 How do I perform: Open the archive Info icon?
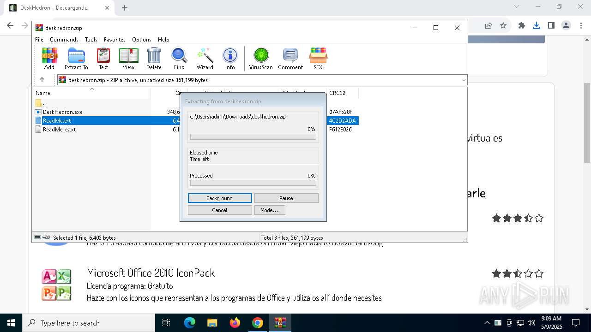pyautogui.click(x=230, y=59)
